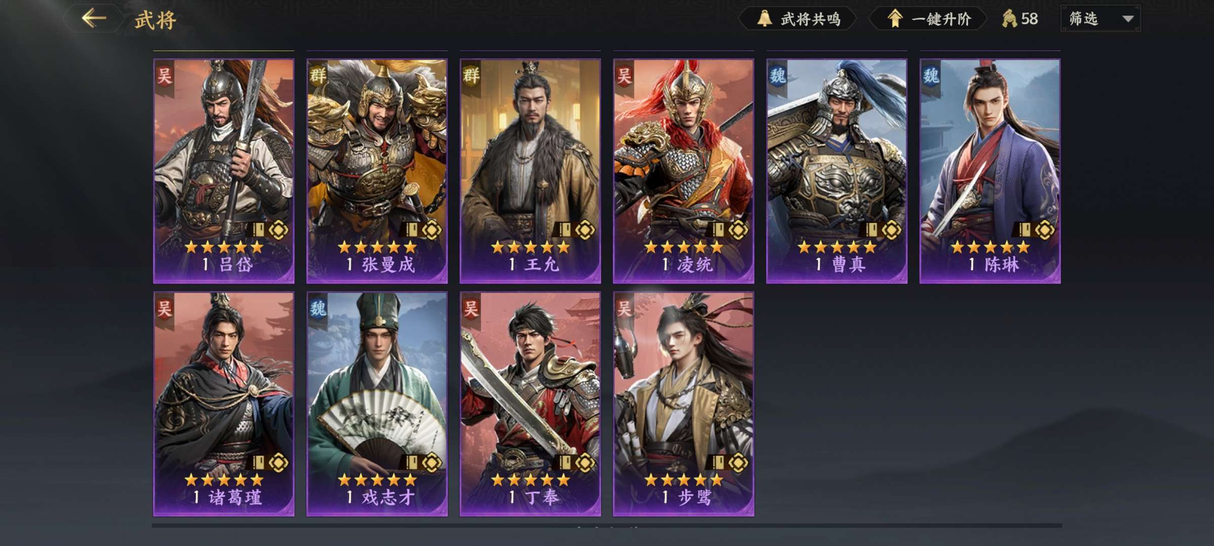Click the diamond icon on 曹真 card
Viewport: 1214px width, 546px height.
coord(891,230)
